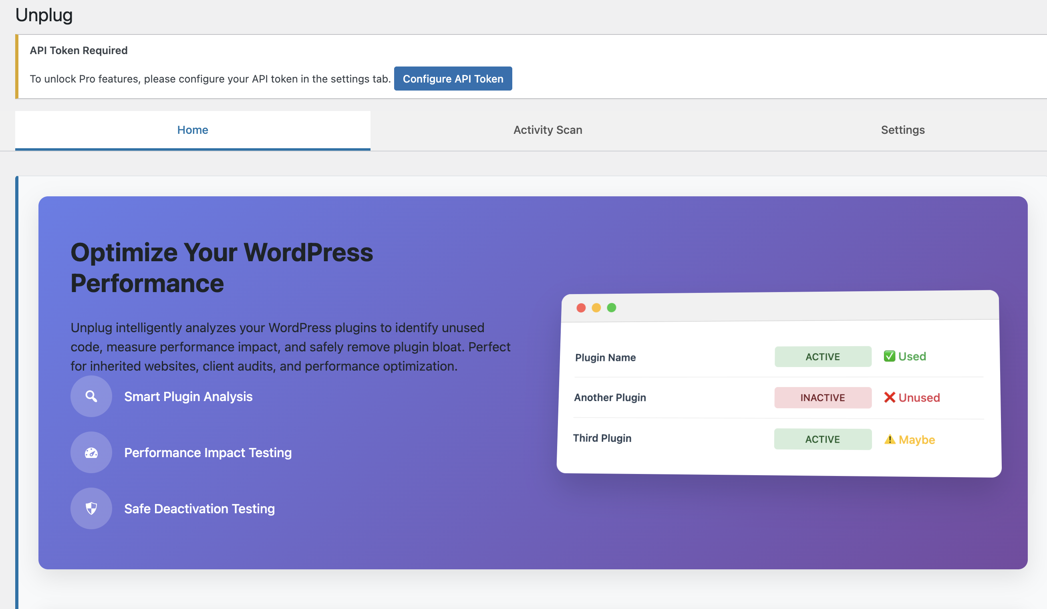This screenshot has width=1047, height=609.
Task: Click the green dot in mock window
Action: 612,308
